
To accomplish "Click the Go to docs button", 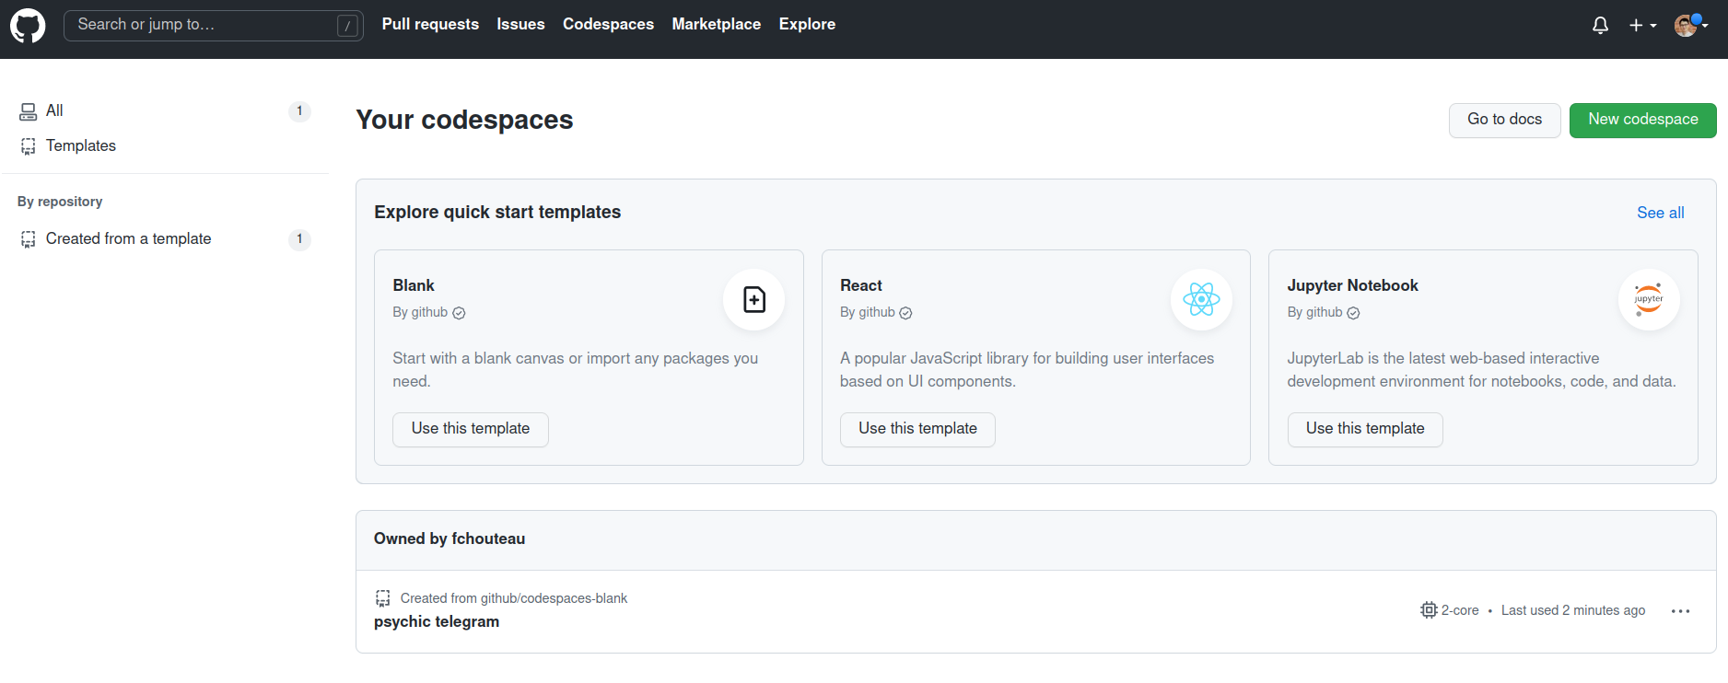I will pos(1504,120).
